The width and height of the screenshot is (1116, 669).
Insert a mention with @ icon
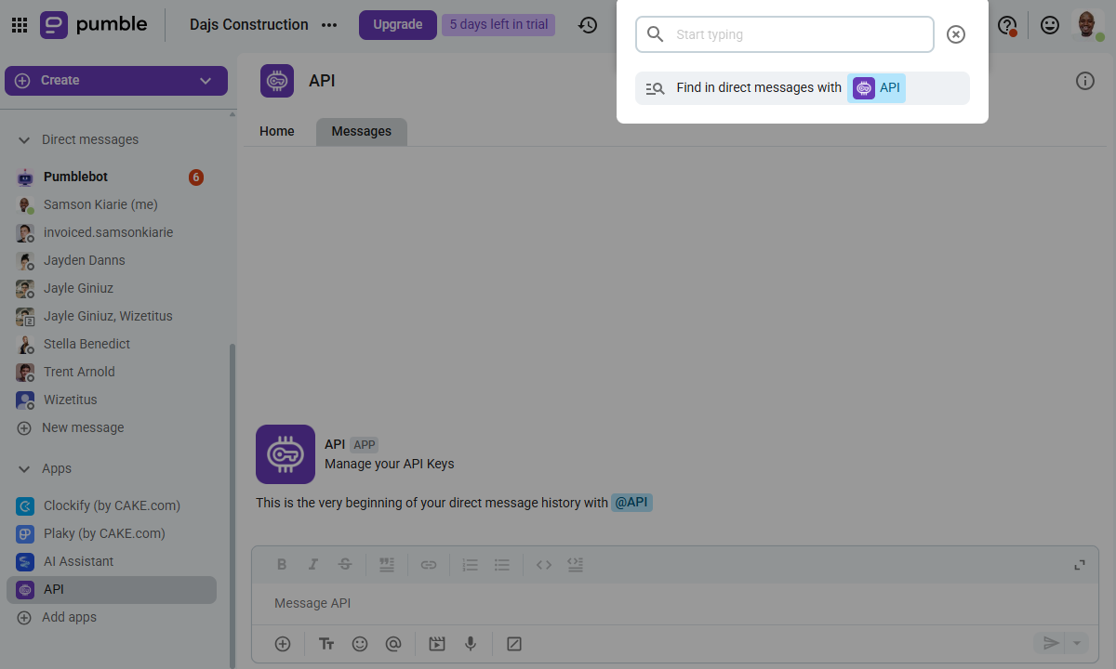tap(393, 643)
